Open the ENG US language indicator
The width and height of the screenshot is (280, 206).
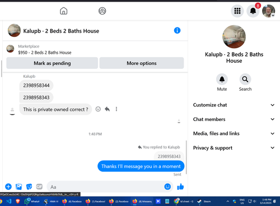tap(242, 201)
